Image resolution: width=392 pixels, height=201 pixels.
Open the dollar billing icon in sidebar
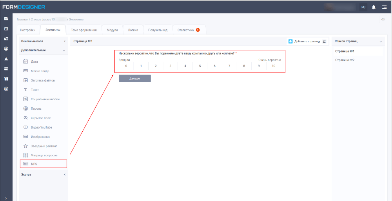click(x=6, y=89)
